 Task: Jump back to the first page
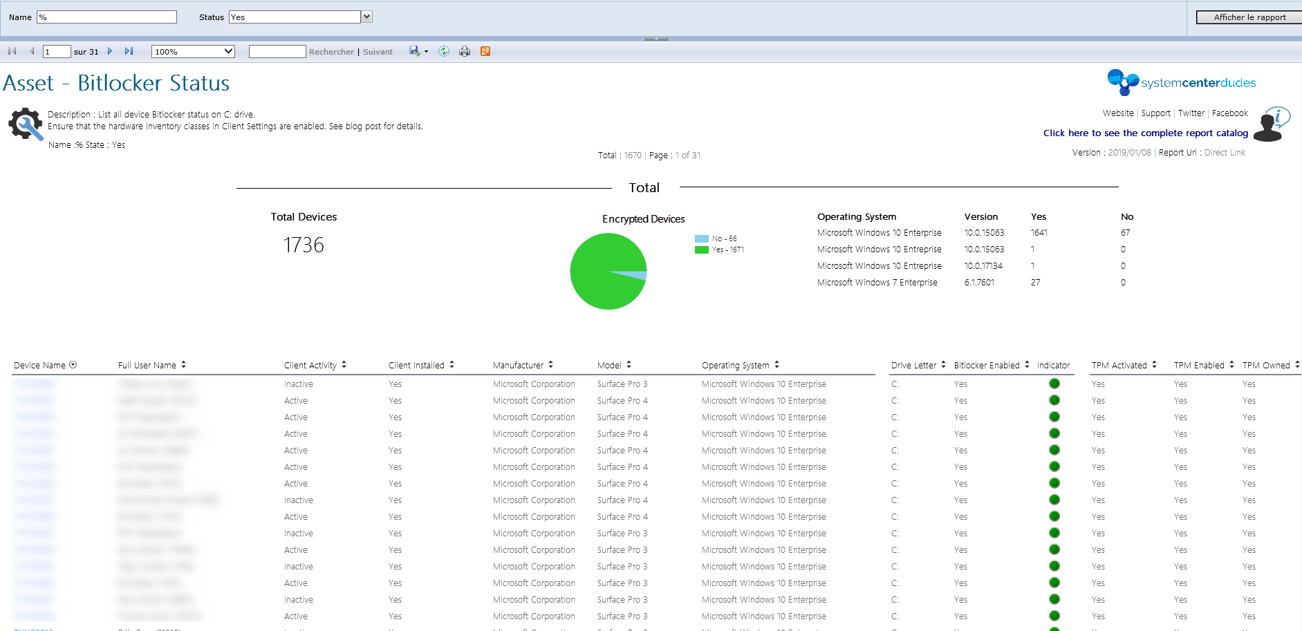[11, 50]
